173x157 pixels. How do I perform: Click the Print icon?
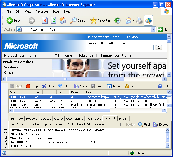(x=139, y=20)
